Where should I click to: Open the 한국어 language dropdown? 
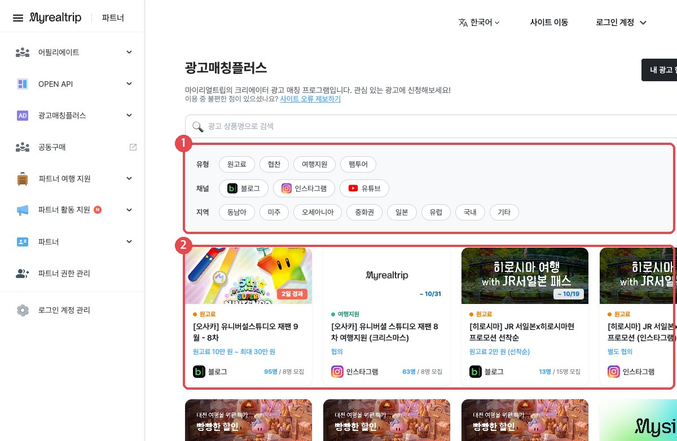point(480,23)
